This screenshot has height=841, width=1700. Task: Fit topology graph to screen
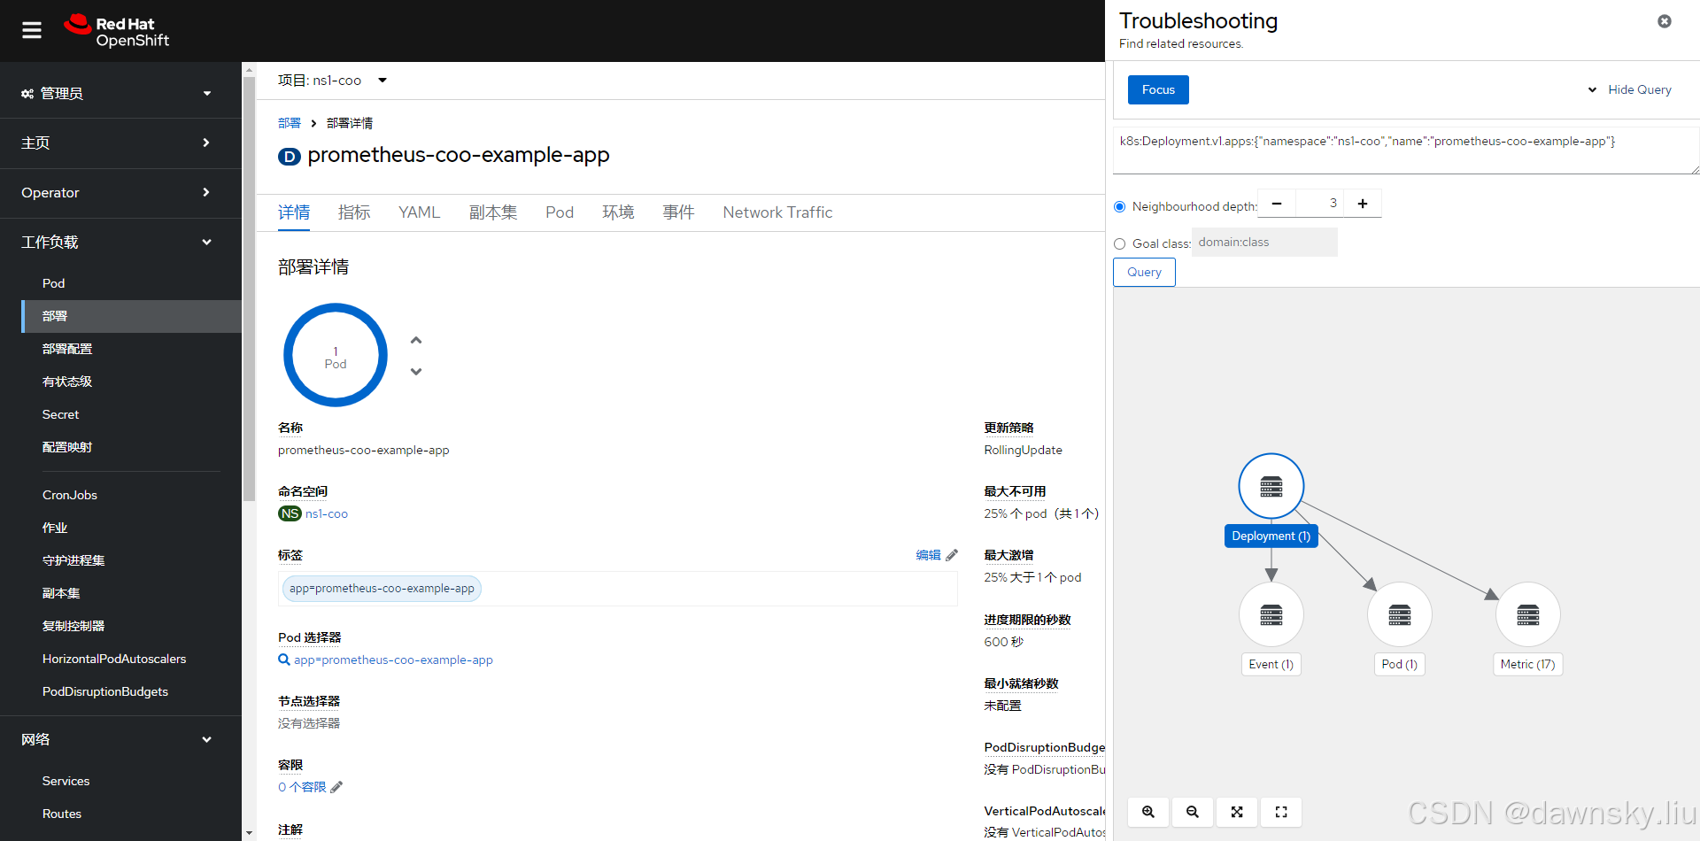(x=1236, y=812)
